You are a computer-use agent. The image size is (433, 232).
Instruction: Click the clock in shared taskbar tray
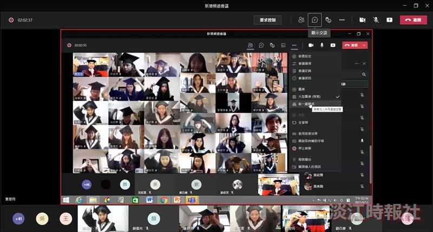tap(361, 200)
